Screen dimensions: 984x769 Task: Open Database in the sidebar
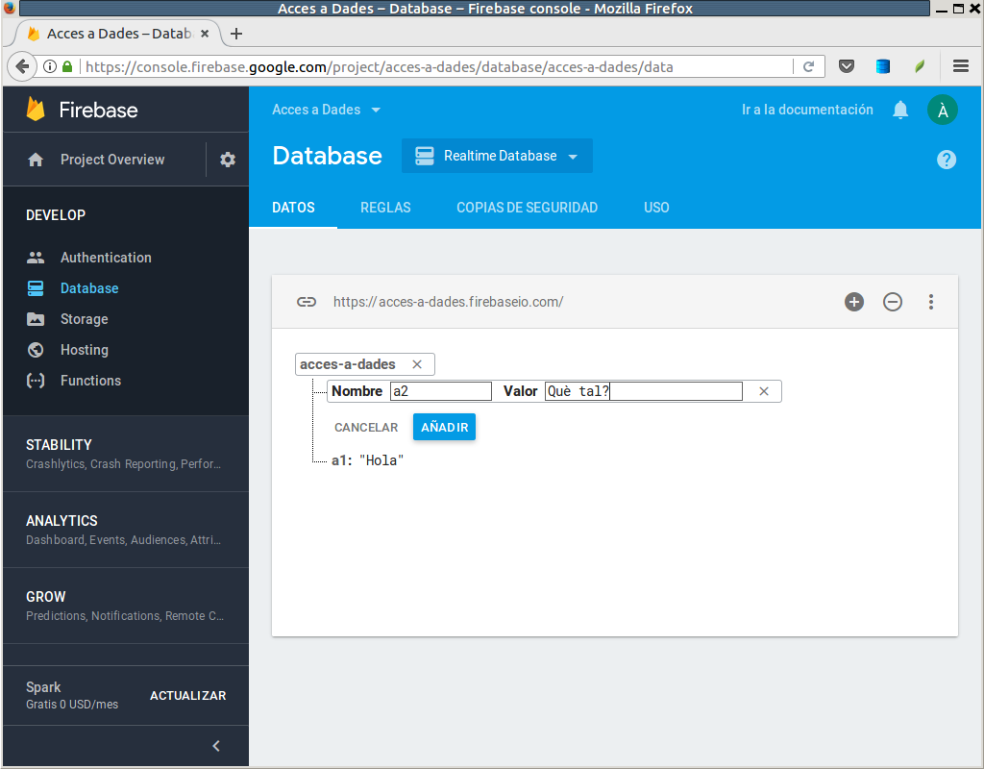coord(89,288)
